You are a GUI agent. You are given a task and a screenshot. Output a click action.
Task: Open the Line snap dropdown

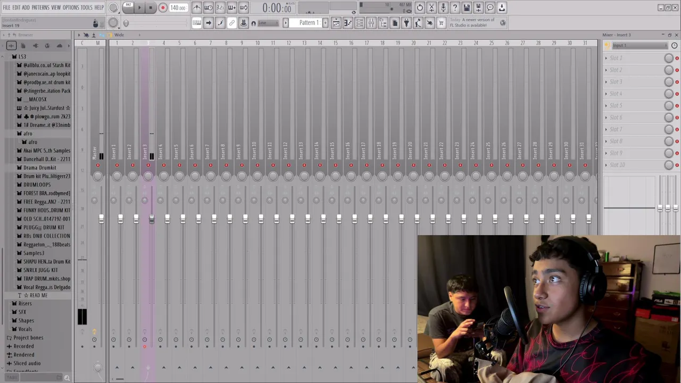point(268,23)
